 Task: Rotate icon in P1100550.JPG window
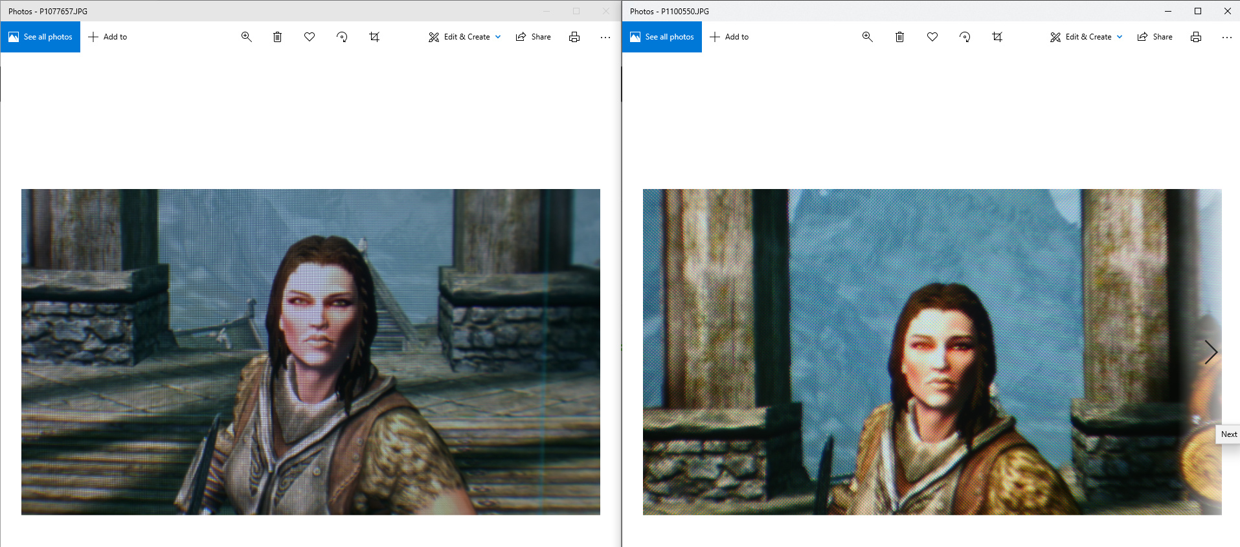pyautogui.click(x=965, y=37)
